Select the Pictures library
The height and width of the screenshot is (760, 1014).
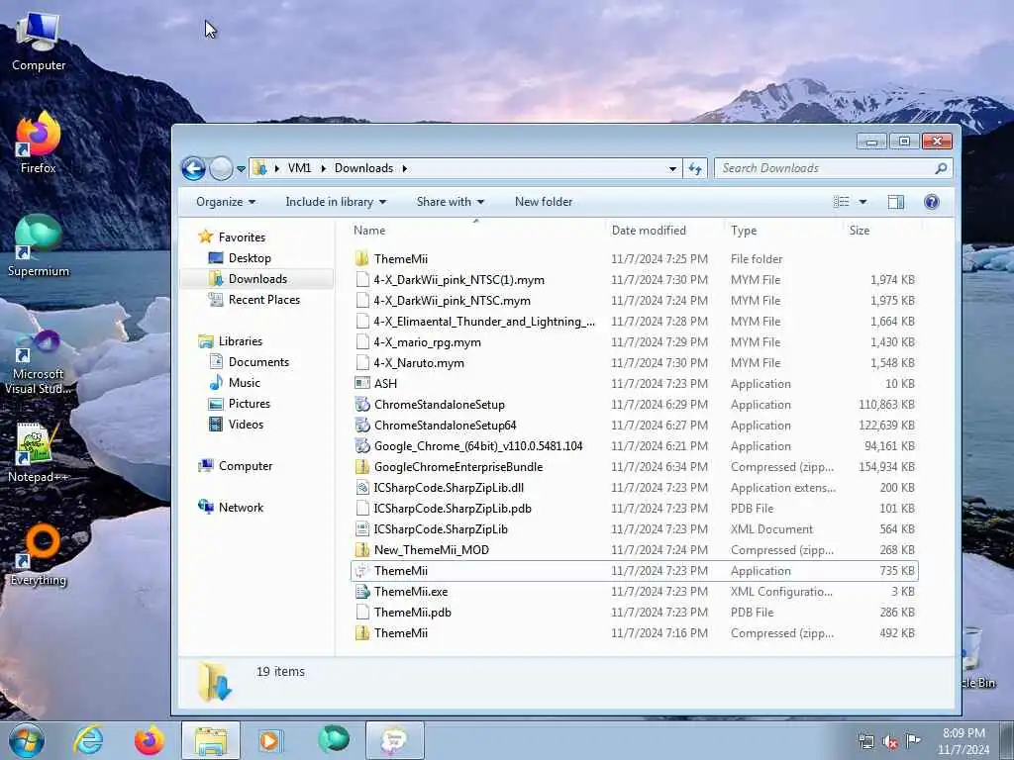[249, 404]
